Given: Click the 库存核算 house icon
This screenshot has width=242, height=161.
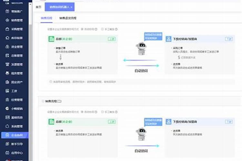Looking at the screenshot, I should (7, 38).
